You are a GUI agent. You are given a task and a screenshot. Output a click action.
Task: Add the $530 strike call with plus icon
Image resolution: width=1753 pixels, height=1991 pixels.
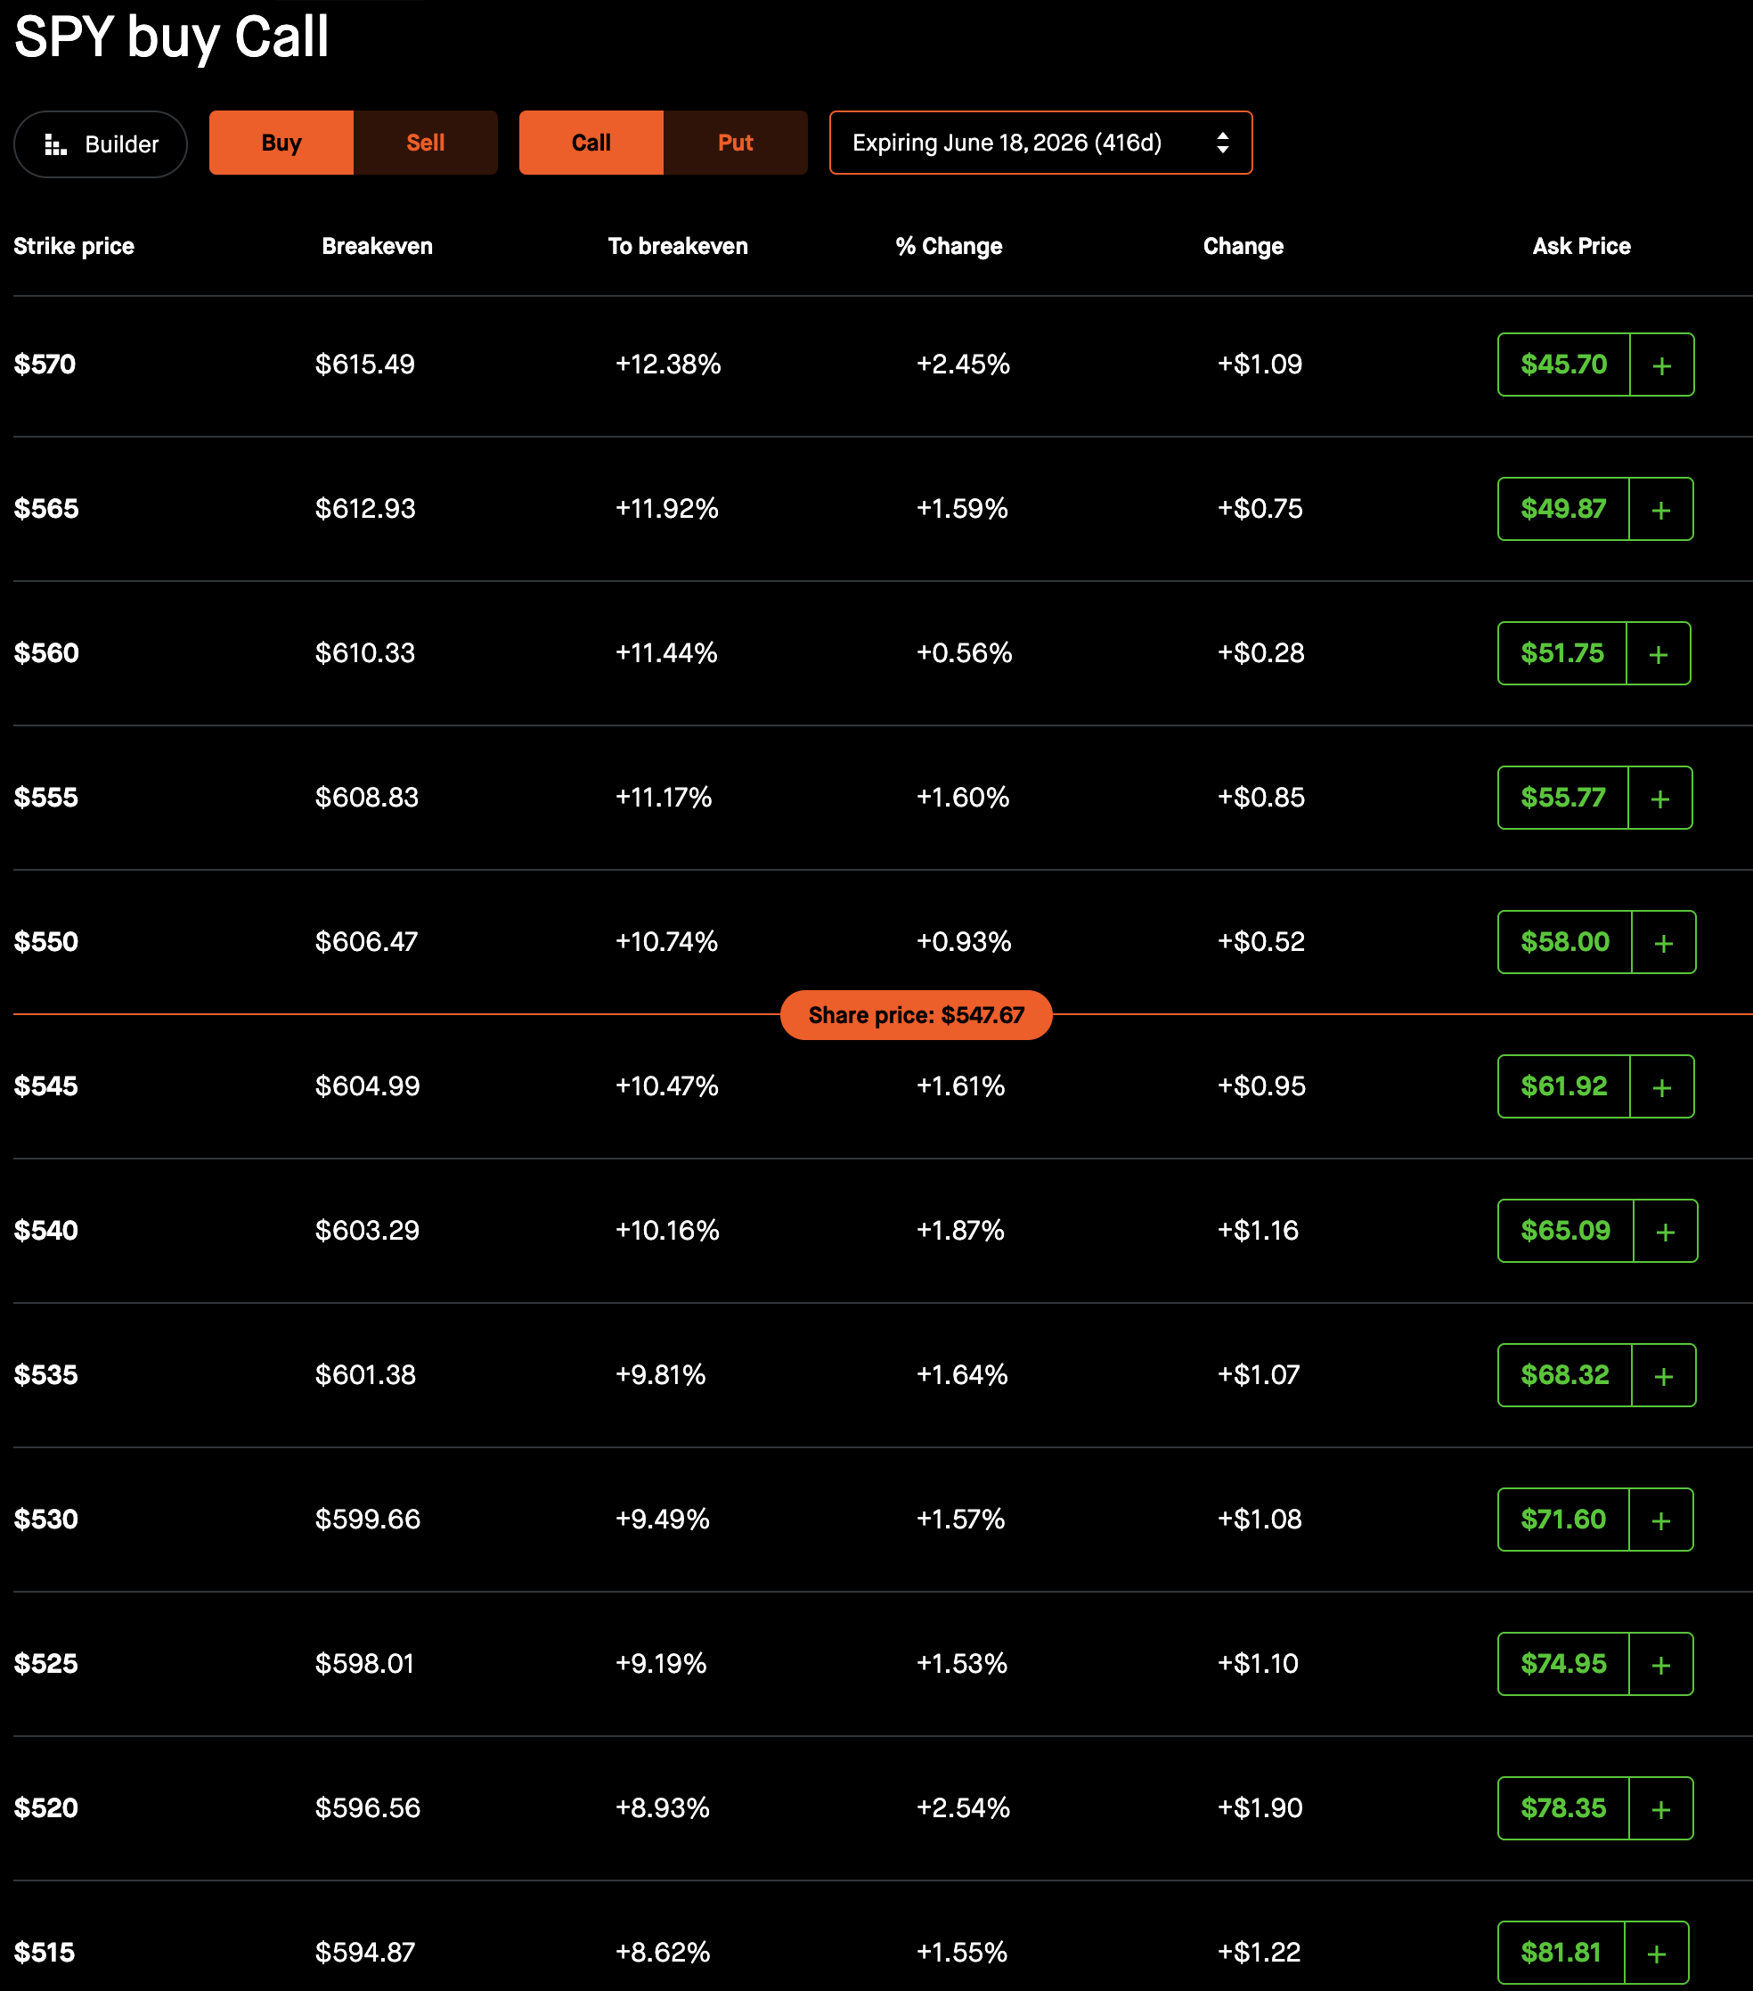click(x=1660, y=1520)
